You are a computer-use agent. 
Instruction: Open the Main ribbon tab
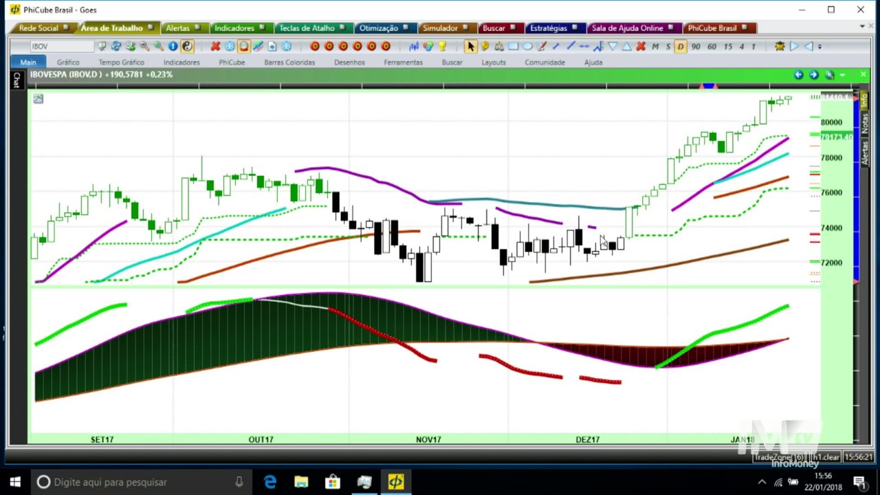pos(28,62)
